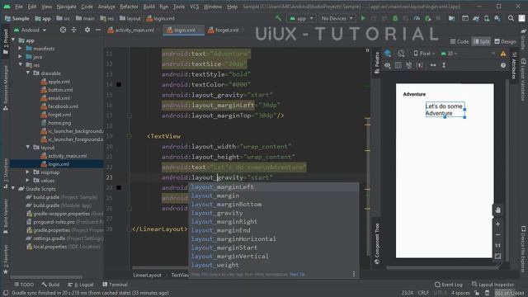528x297 pixels.
Task: Toggle Palette side panel
Action: [x=377, y=63]
